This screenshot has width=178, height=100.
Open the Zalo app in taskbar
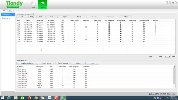click(50, 98)
